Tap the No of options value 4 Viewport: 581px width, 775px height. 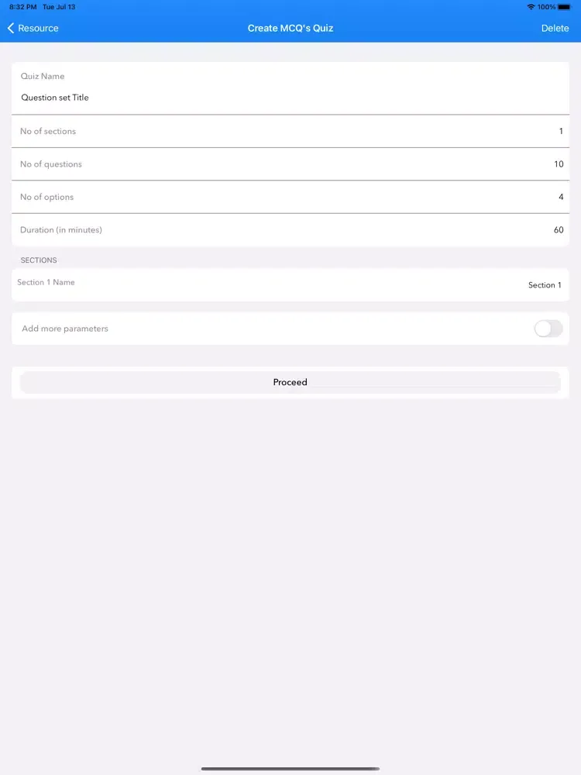coord(561,197)
